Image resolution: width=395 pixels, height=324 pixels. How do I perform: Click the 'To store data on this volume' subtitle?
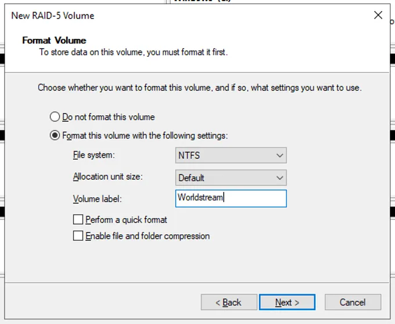coord(133,52)
